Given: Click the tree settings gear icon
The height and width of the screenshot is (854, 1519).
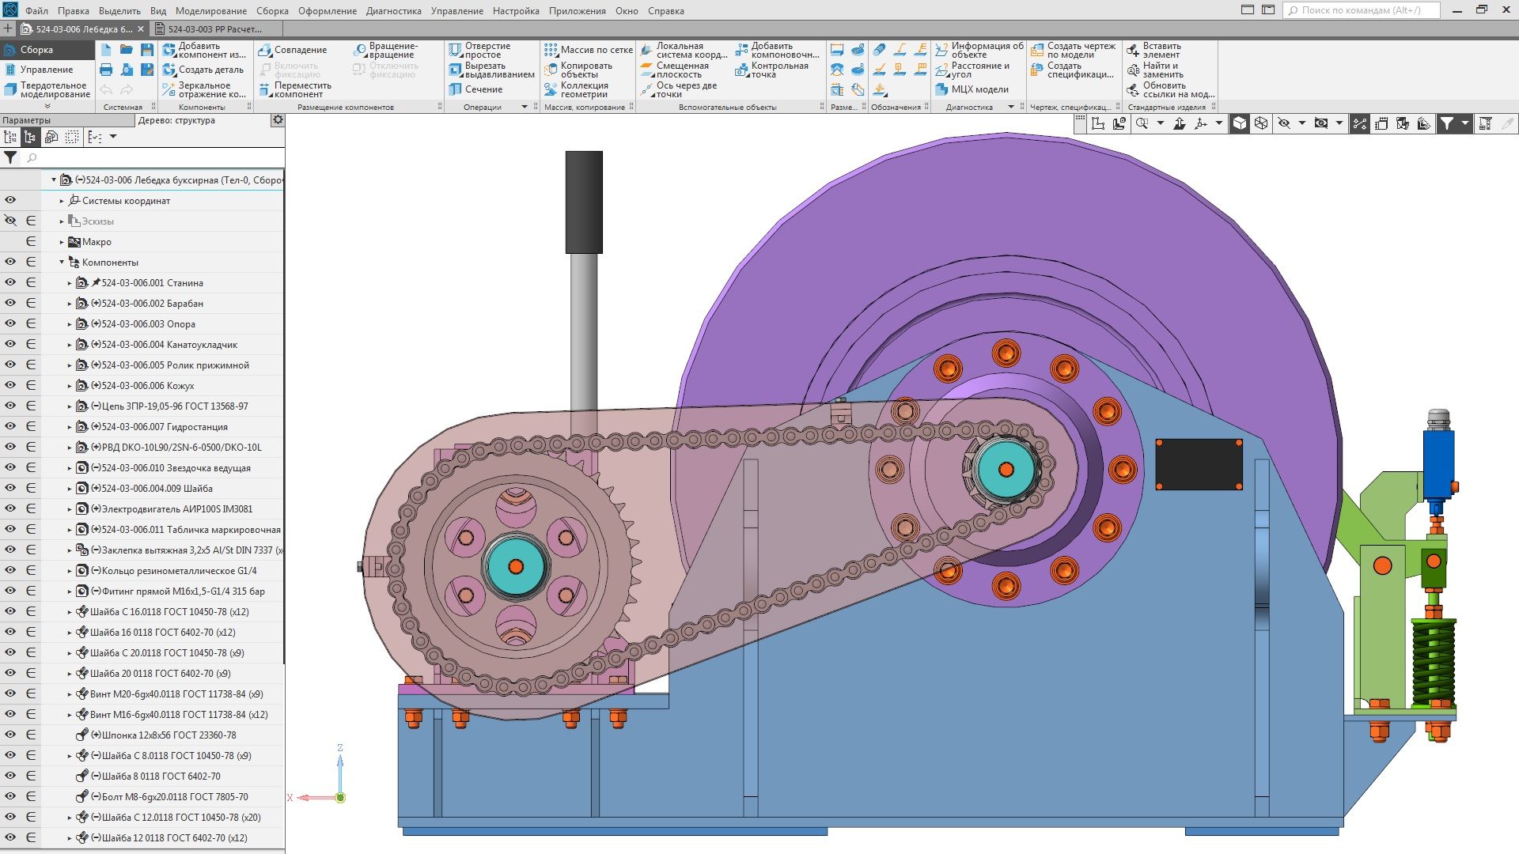Looking at the screenshot, I should [278, 120].
